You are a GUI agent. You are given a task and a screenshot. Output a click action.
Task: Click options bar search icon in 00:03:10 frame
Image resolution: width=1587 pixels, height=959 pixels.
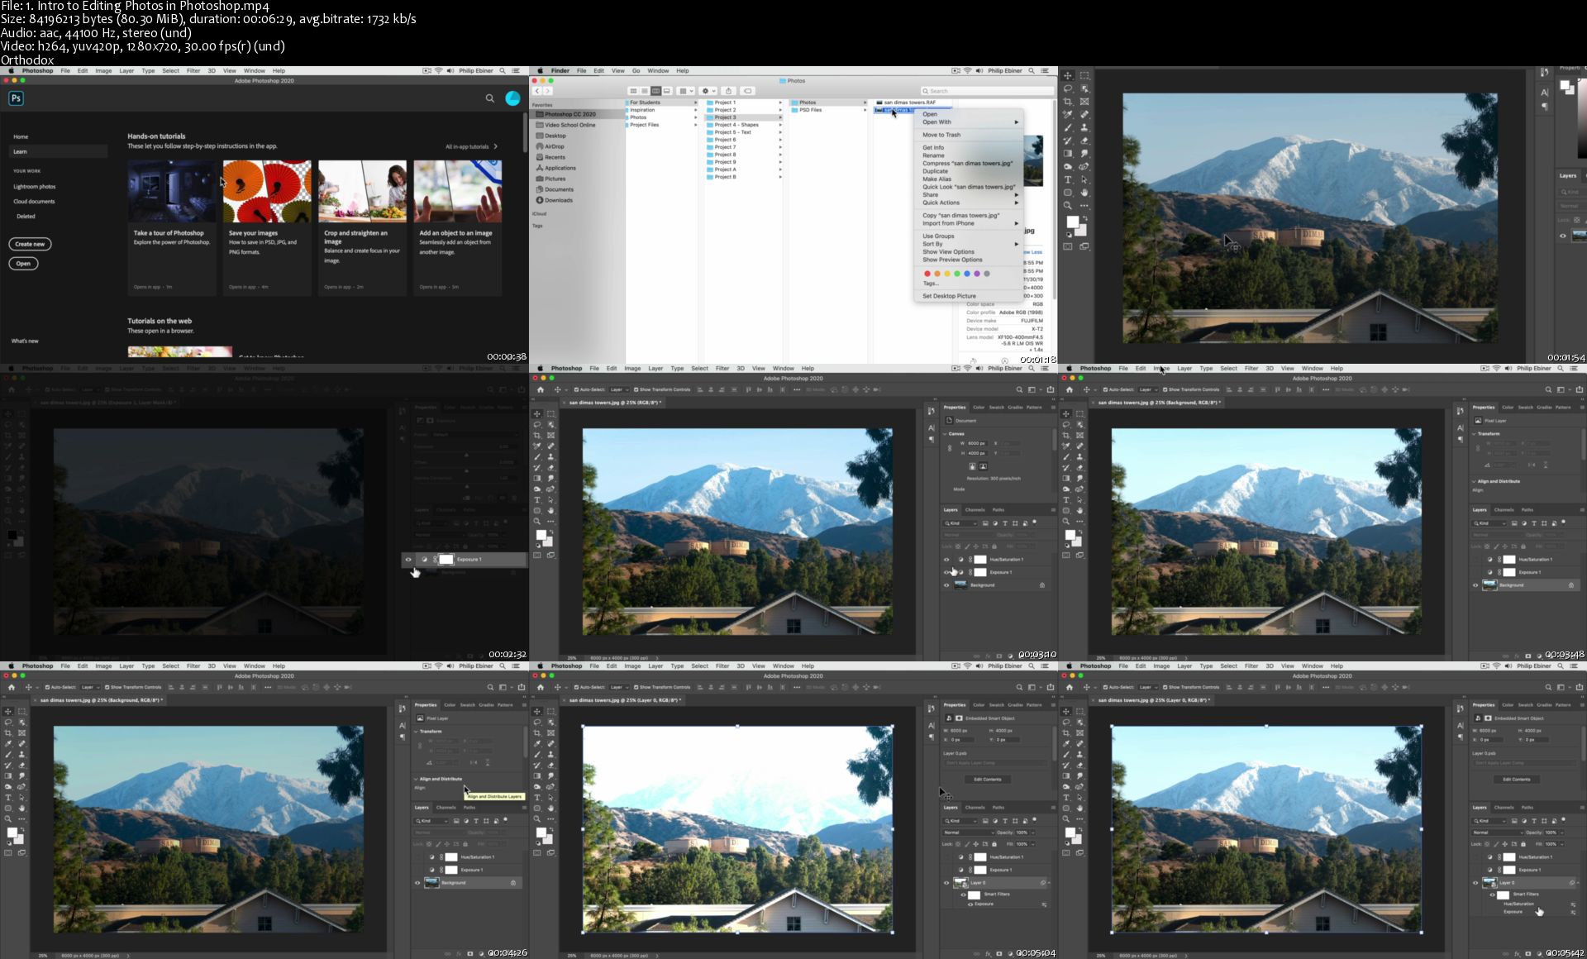1019,389
